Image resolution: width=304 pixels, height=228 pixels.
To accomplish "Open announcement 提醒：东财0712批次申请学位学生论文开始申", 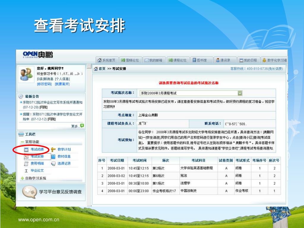I will tap(53, 116).
